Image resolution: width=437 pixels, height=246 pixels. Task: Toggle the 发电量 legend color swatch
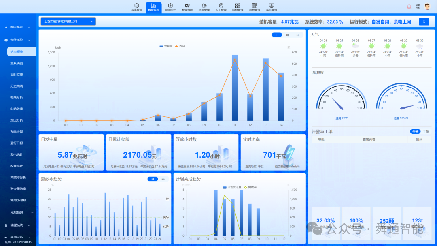coord(161,46)
